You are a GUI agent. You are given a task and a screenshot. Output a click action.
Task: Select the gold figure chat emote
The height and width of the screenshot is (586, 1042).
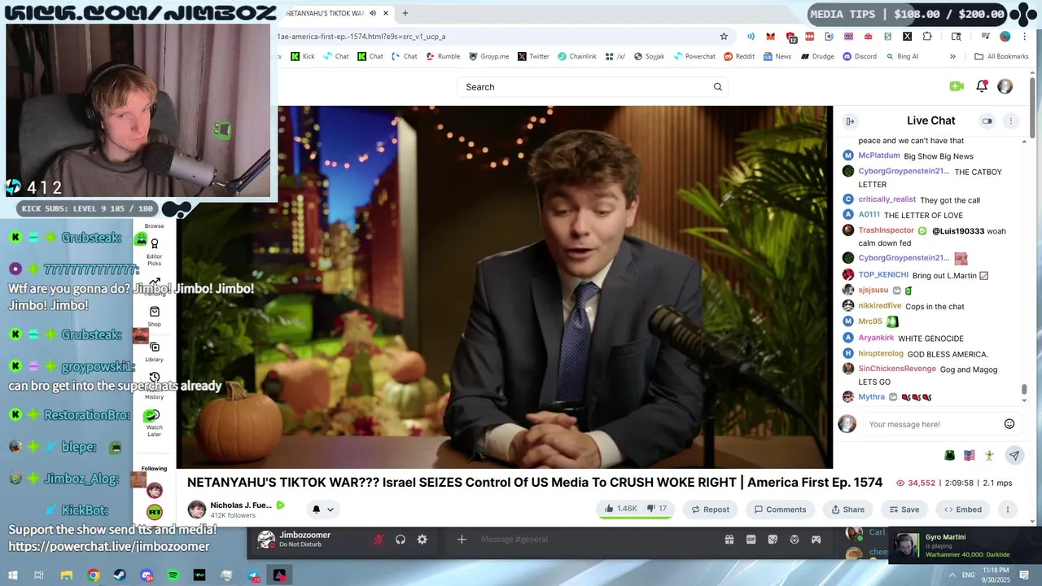989,456
